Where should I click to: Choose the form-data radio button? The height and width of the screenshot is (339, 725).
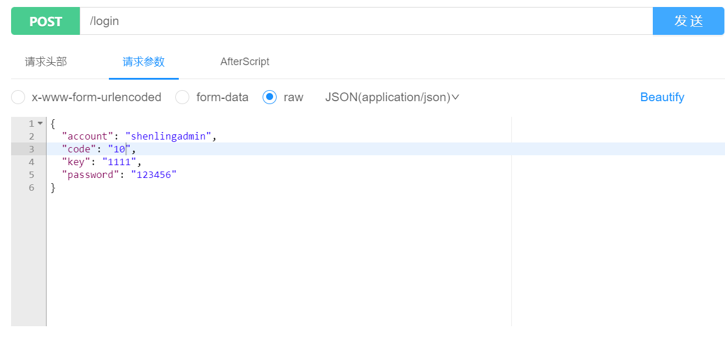click(183, 97)
